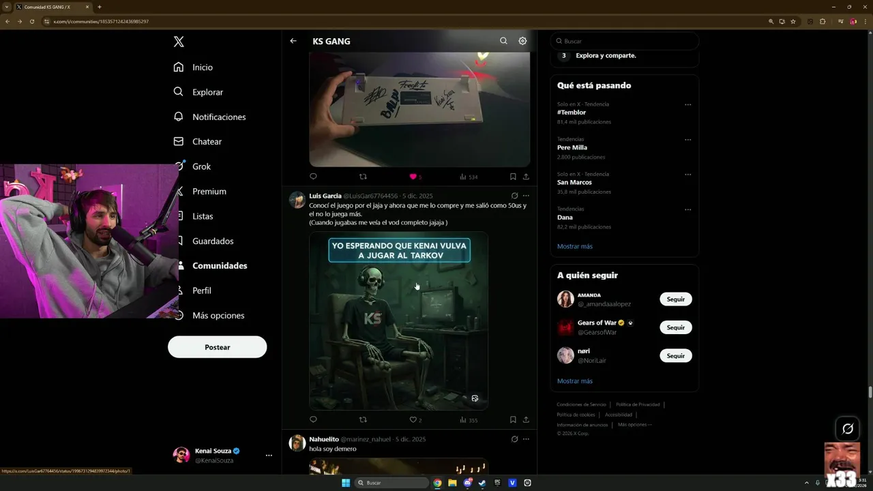
Task: Open Premium page
Action: 209,191
